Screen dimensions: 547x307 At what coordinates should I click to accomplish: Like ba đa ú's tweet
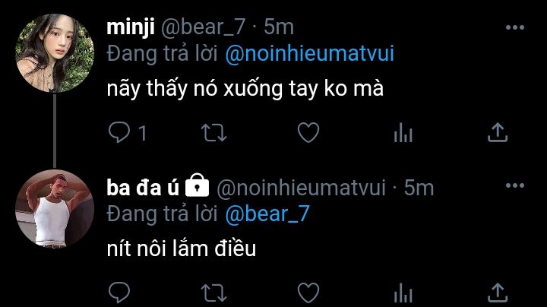click(307, 292)
